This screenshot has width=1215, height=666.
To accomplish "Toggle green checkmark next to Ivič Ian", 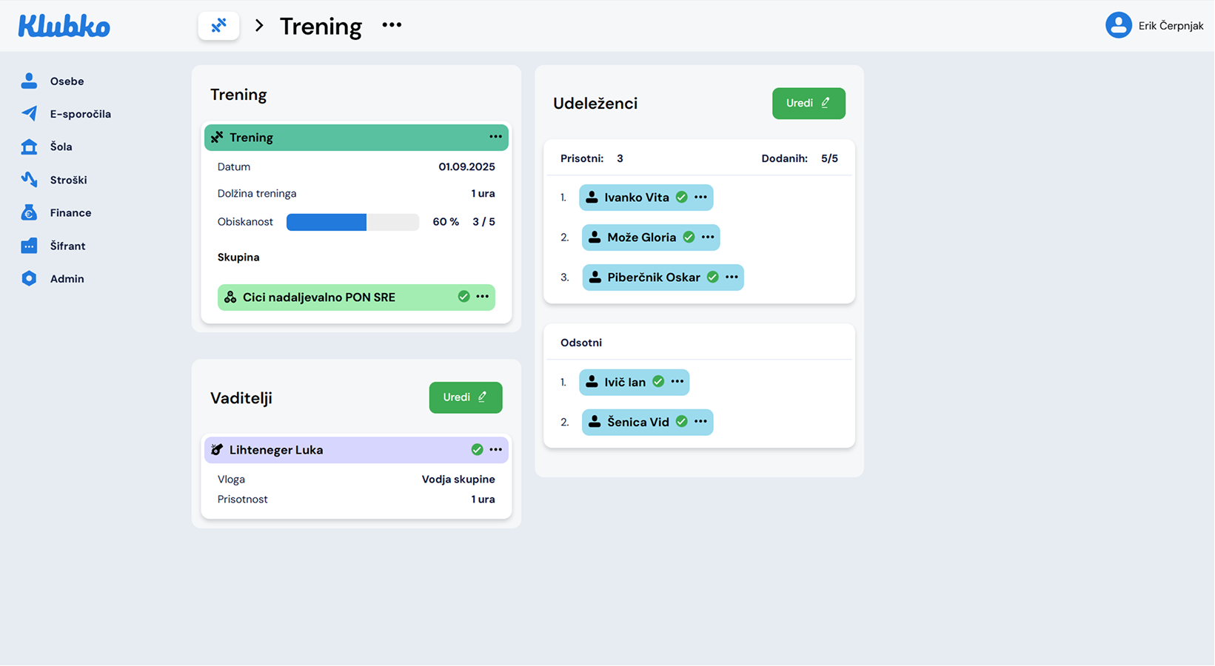I will coord(658,382).
